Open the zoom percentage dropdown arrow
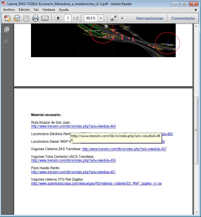Image resolution: width=201 pixels, height=217 pixels. click(x=101, y=18)
